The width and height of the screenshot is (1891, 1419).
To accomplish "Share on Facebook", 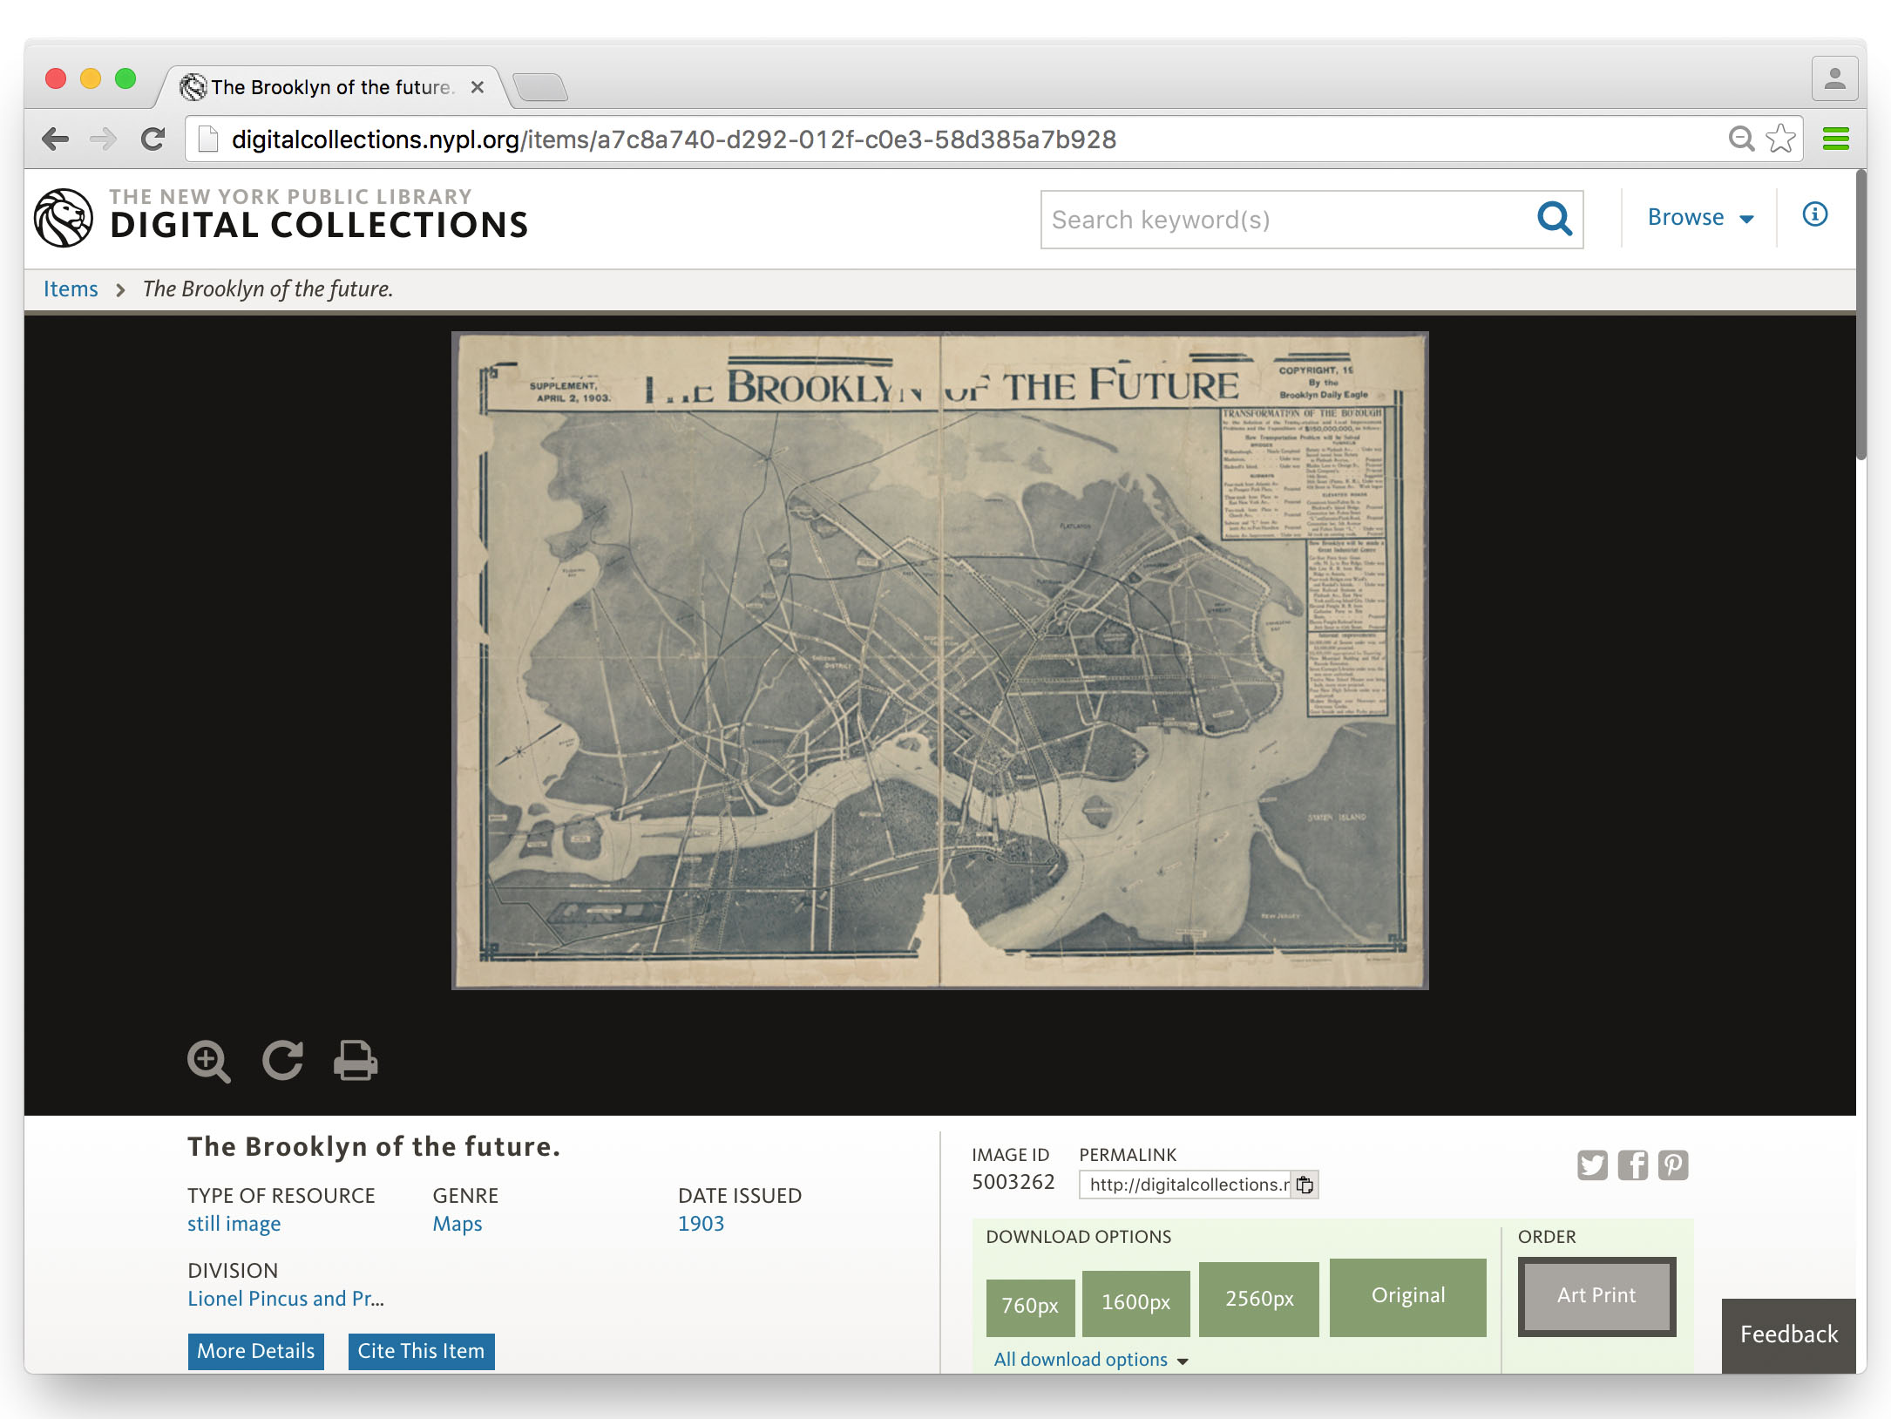I will pos(1633,1165).
